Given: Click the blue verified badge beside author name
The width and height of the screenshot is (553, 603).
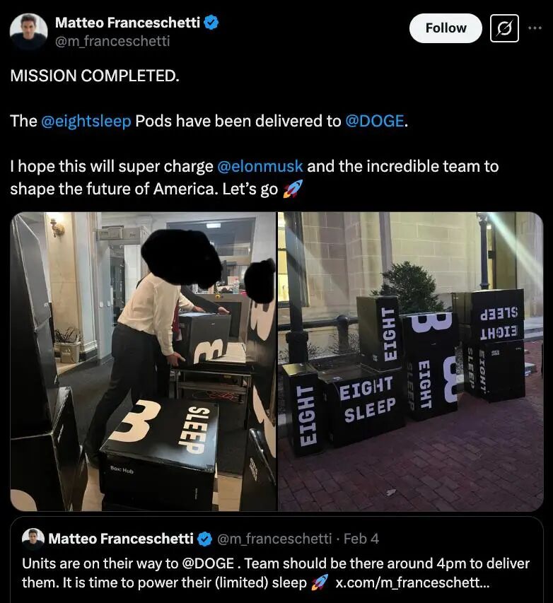Looking at the screenshot, I should tap(211, 23).
